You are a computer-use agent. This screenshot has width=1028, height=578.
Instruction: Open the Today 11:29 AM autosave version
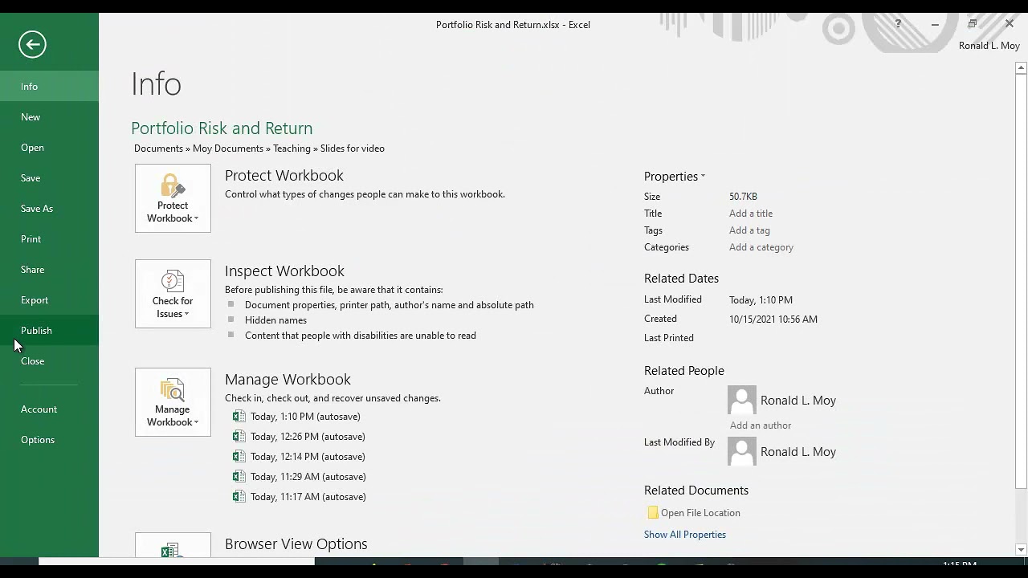pyautogui.click(x=308, y=477)
